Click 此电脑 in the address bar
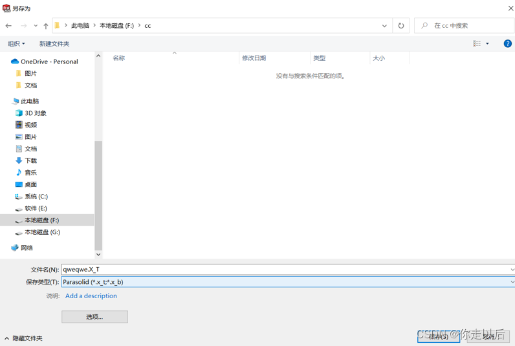Screen dimensions: 515x346 pyautogui.click(x=80, y=26)
